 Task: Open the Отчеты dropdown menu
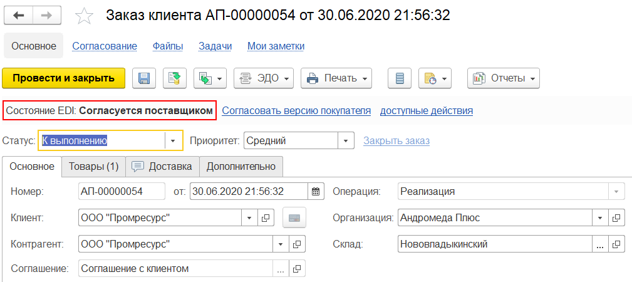point(504,78)
